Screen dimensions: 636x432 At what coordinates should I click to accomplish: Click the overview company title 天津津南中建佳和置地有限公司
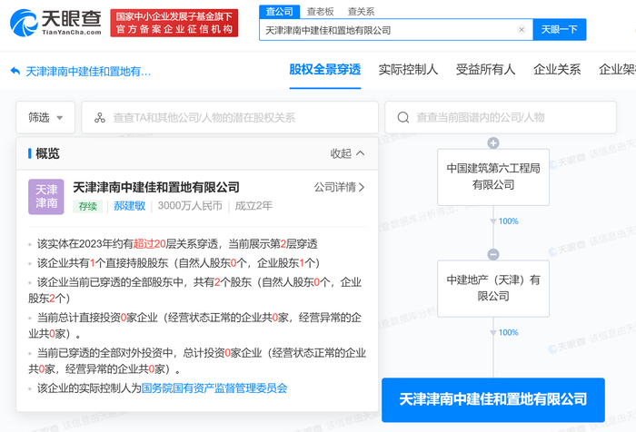[156, 187]
